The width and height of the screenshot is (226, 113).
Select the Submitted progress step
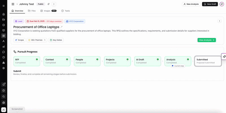[x=208, y=61]
